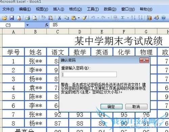Image resolution: width=169 pixels, height=132 pixels.
Task: Click the fx insert function icon
Action: coord(47,25)
